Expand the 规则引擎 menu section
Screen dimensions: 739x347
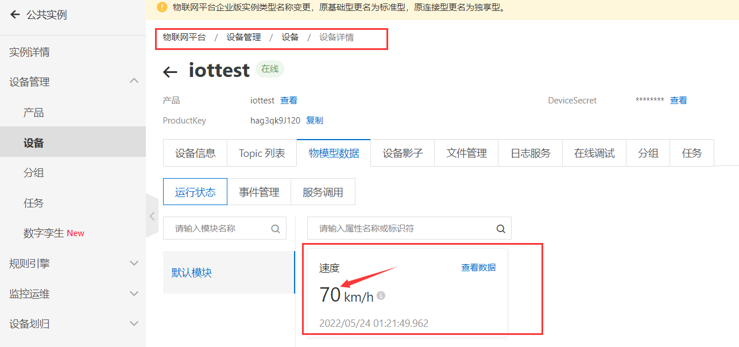click(134, 263)
